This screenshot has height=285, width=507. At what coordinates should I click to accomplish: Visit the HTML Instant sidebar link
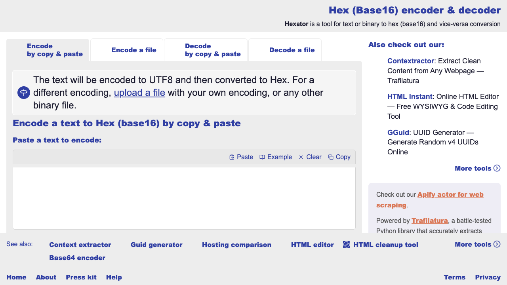tap(409, 97)
